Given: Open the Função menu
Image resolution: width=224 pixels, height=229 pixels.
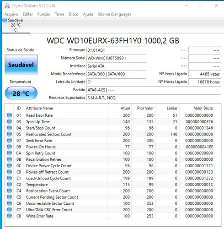Looking at the screenshot, I should 44,14.
